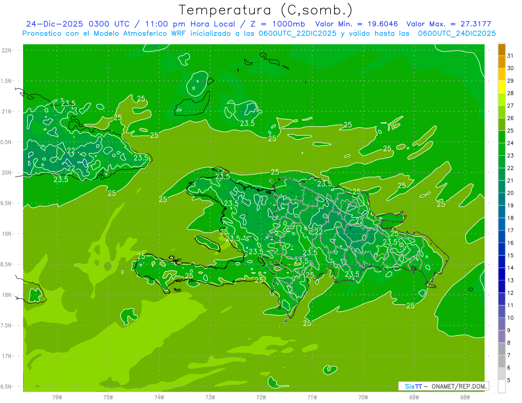Click the title "Temperatura (C,somb.)"
The width and height of the screenshot is (522, 403).
tap(266, 10)
